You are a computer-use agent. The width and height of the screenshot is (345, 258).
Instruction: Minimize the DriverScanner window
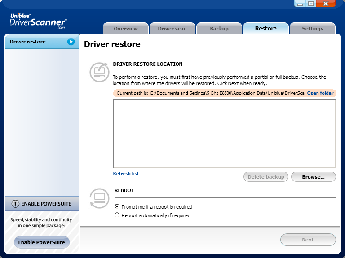click(301, 4)
